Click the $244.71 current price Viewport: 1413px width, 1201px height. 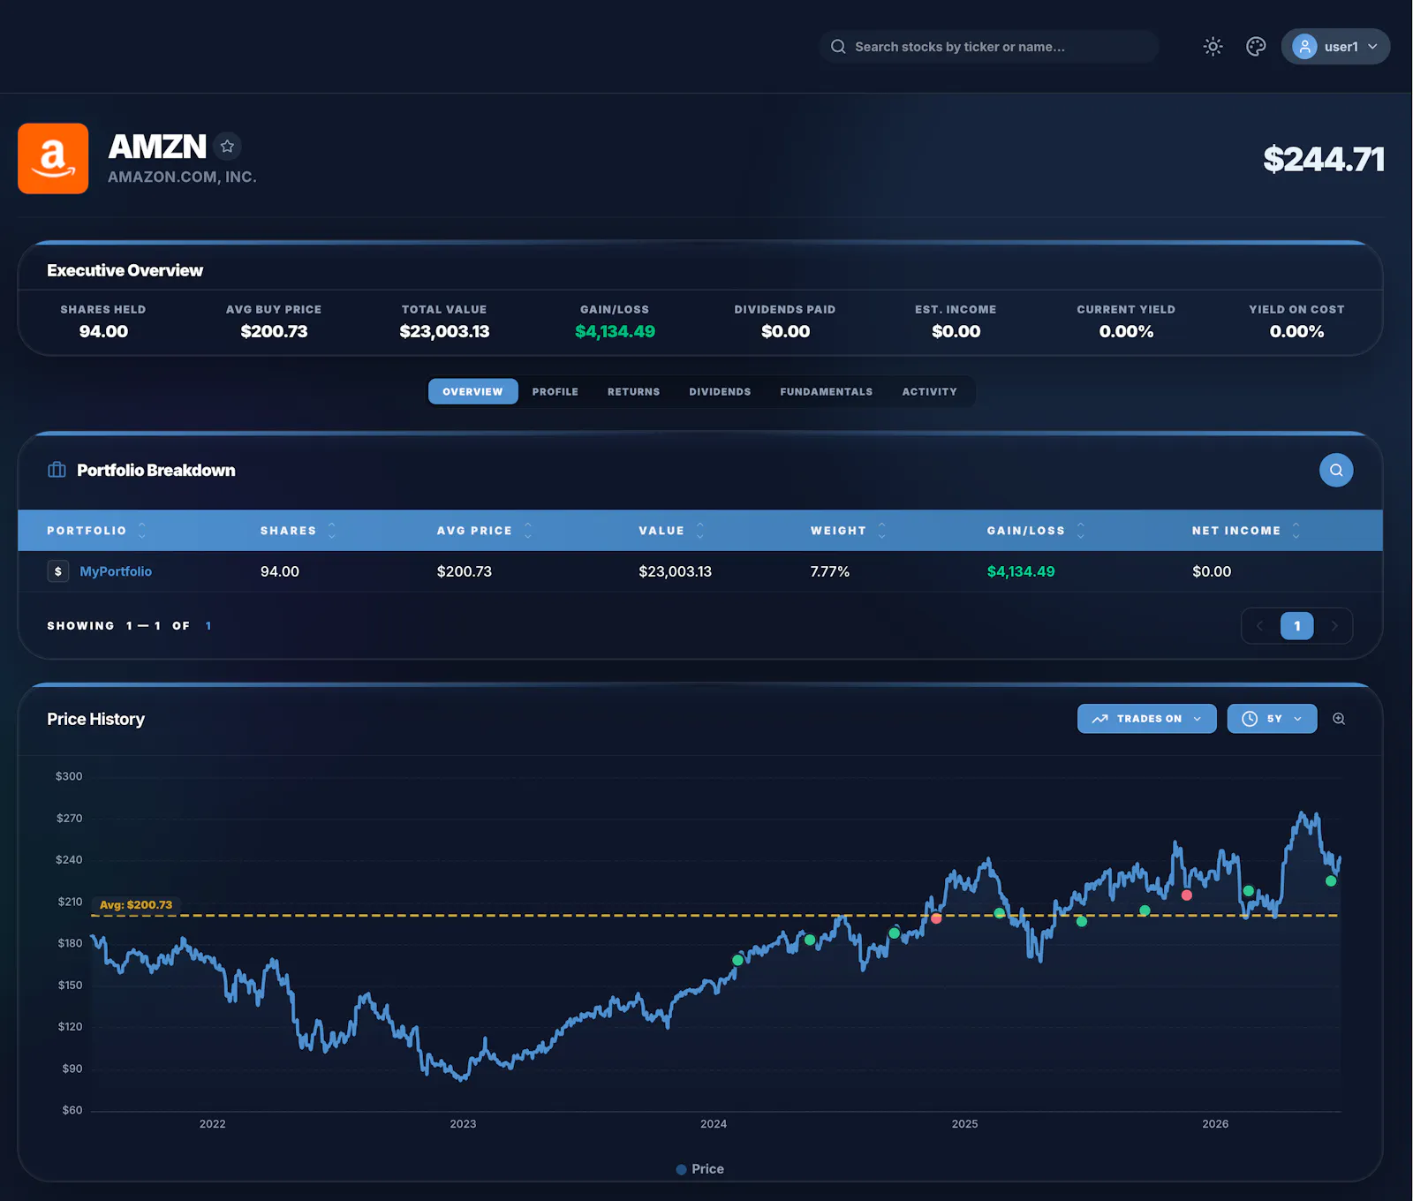click(x=1323, y=159)
